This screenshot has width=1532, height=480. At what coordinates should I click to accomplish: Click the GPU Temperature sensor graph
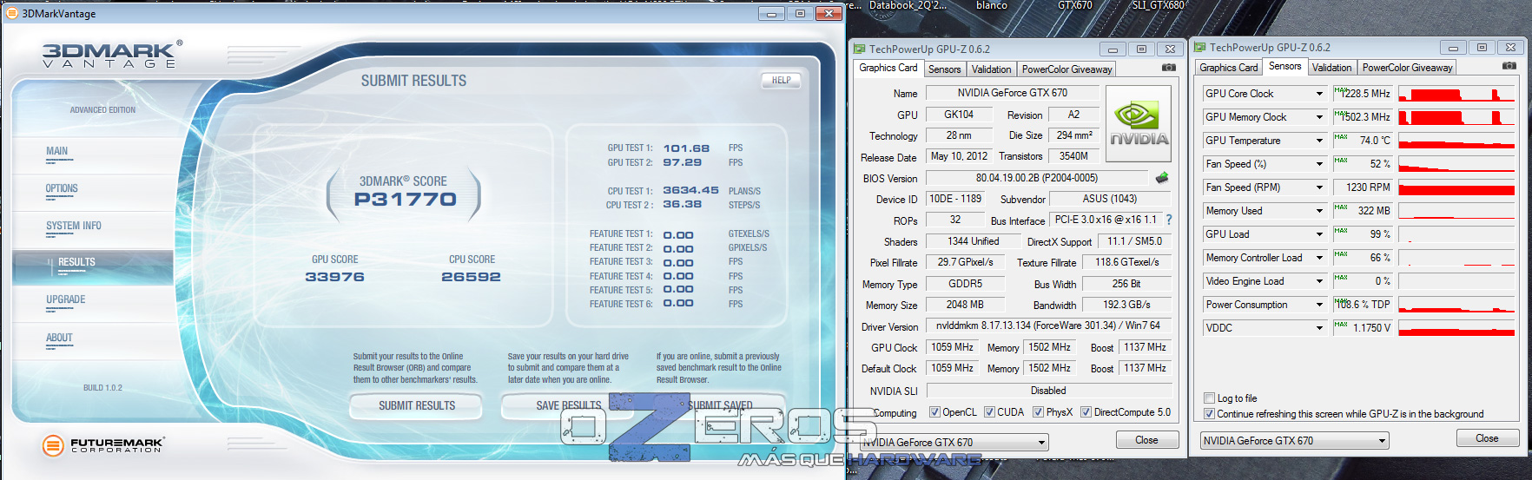[1456, 141]
